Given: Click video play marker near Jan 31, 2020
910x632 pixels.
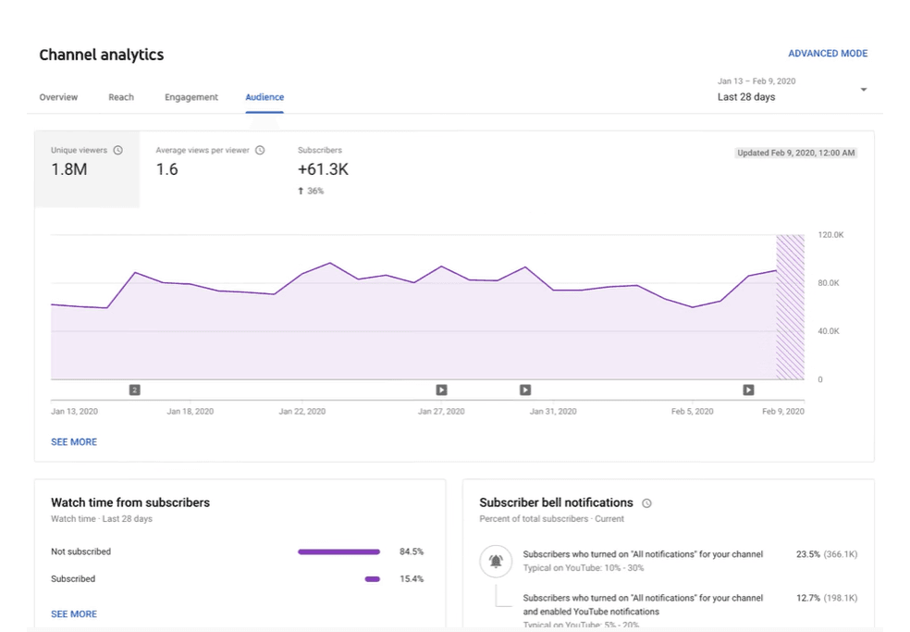Looking at the screenshot, I should click(525, 390).
